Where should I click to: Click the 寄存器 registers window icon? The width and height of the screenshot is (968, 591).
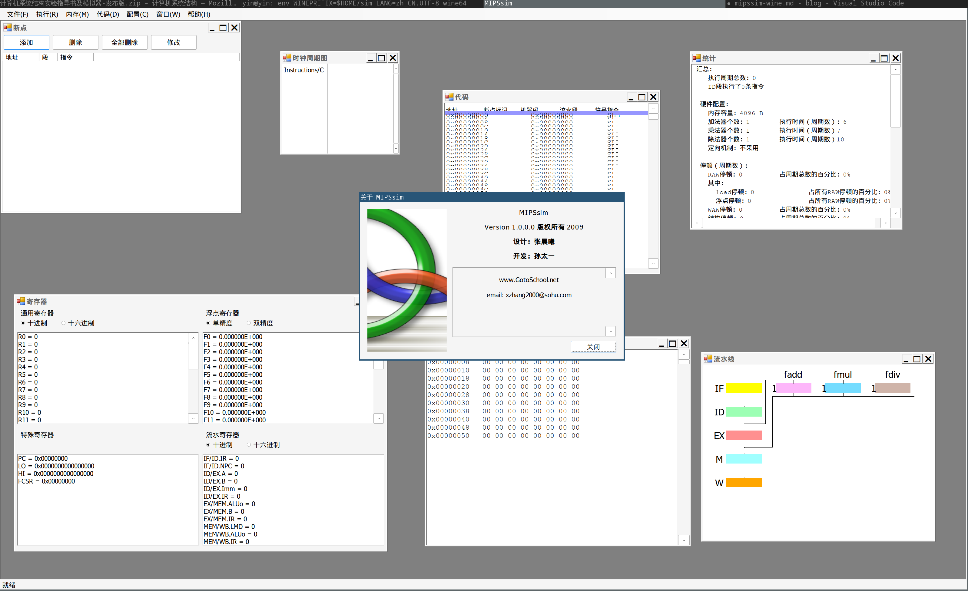[21, 301]
